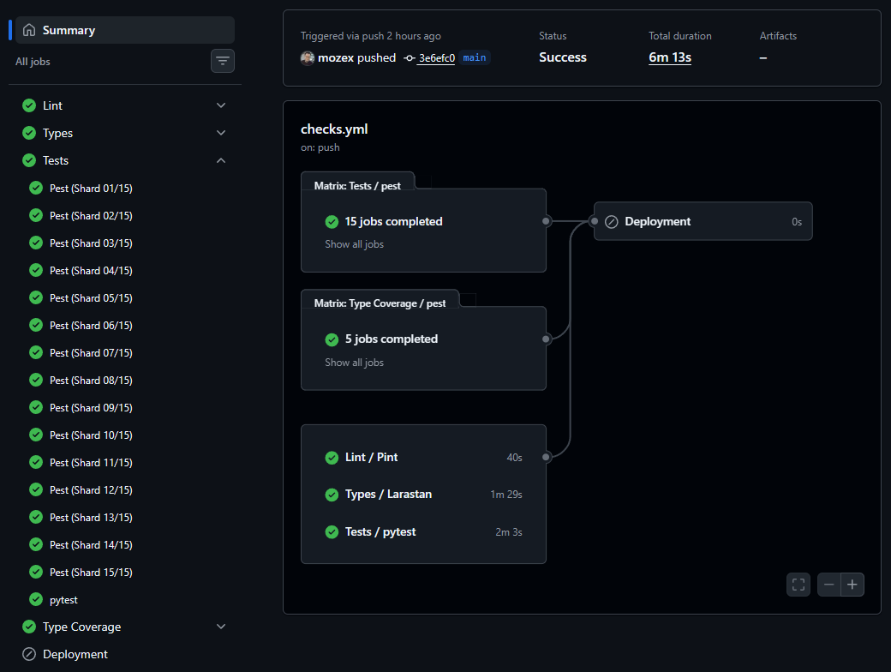Screen dimensions: 891x672
Task: Click the skipped icon beside sidebar Deployment
Action: (x=29, y=654)
